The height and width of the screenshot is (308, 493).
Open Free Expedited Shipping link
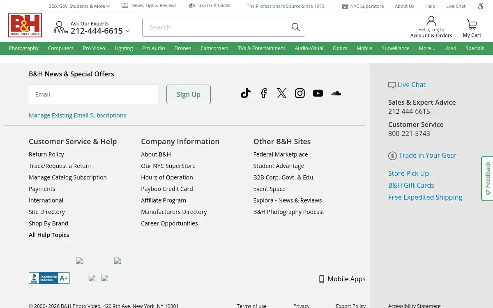(x=425, y=197)
